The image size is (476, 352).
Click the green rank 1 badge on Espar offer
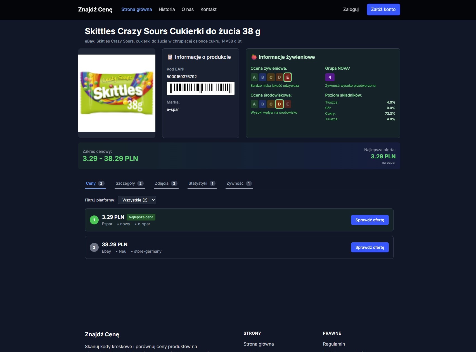pyautogui.click(x=94, y=220)
